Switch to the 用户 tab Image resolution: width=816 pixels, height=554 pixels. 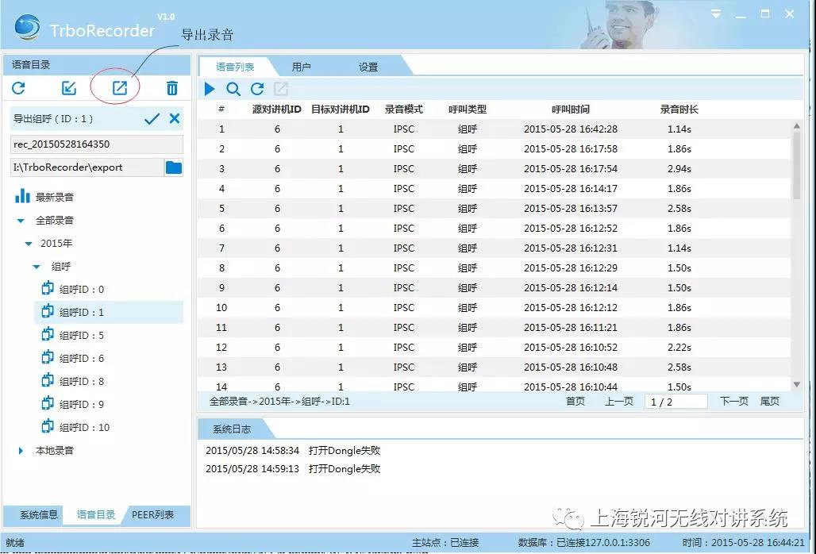(x=301, y=67)
